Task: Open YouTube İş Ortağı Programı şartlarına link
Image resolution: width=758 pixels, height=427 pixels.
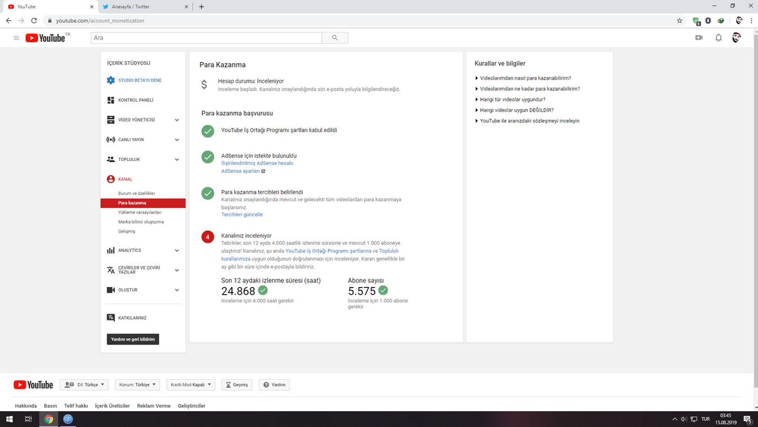Action: pyautogui.click(x=328, y=251)
